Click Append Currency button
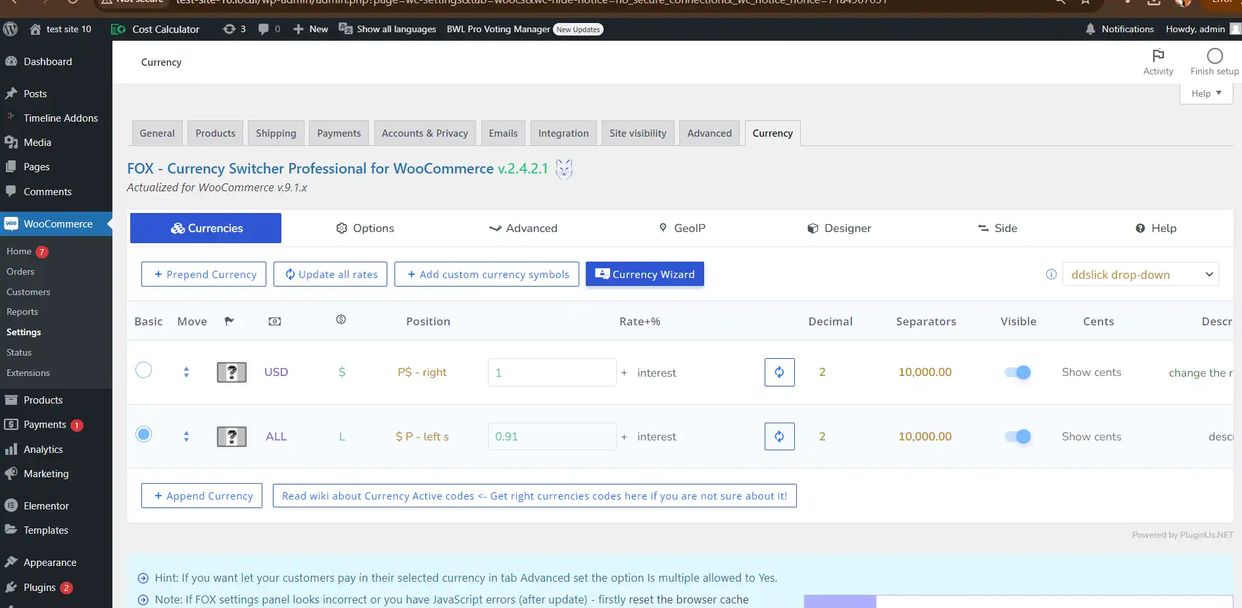1242x608 pixels. click(x=202, y=496)
